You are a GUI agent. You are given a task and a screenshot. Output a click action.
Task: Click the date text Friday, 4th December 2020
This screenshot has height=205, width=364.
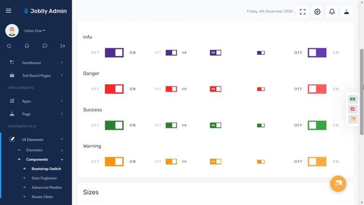(270, 11)
